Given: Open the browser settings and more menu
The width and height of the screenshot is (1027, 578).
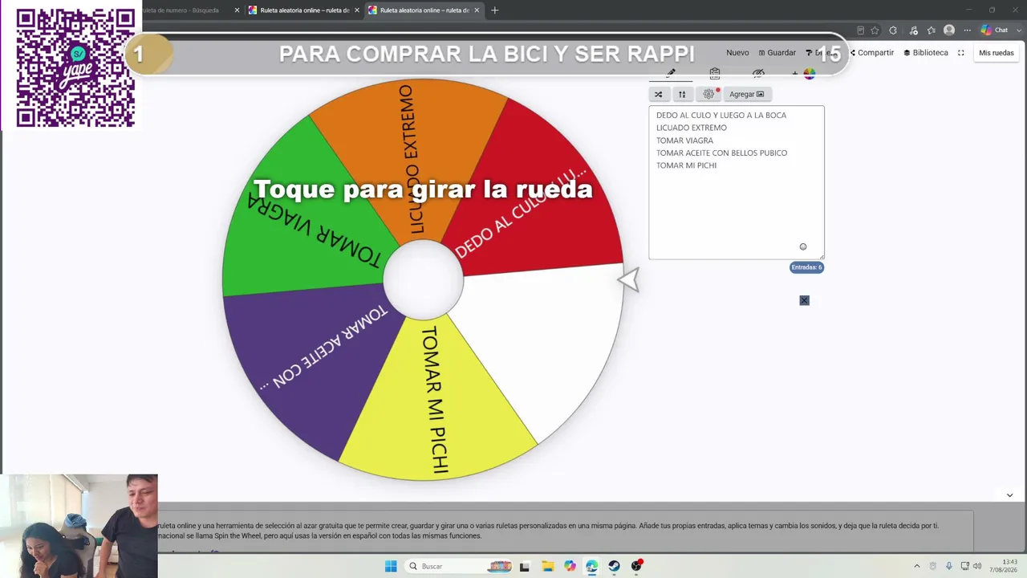Looking at the screenshot, I should (x=967, y=31).
